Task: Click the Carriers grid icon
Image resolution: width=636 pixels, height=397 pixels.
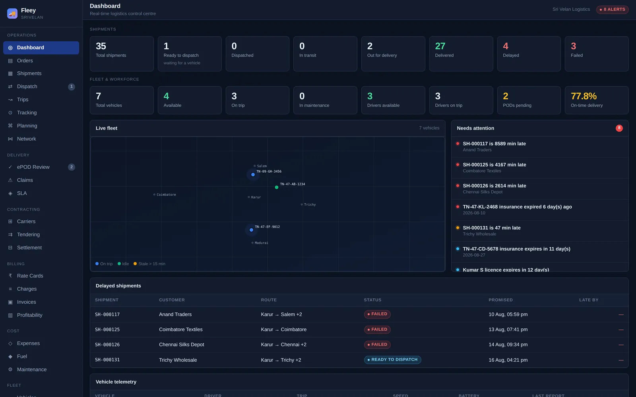Action: [10, 222]
